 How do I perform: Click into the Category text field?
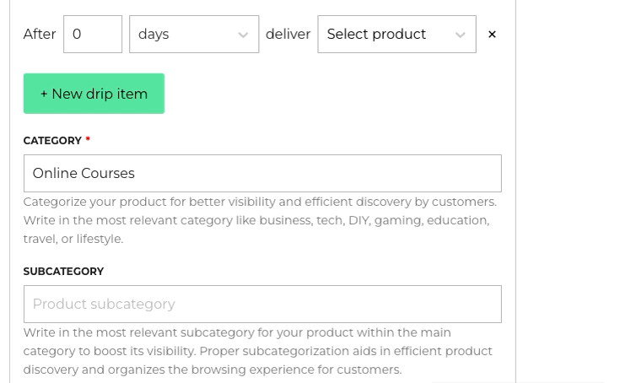click(x=261, y=174)
